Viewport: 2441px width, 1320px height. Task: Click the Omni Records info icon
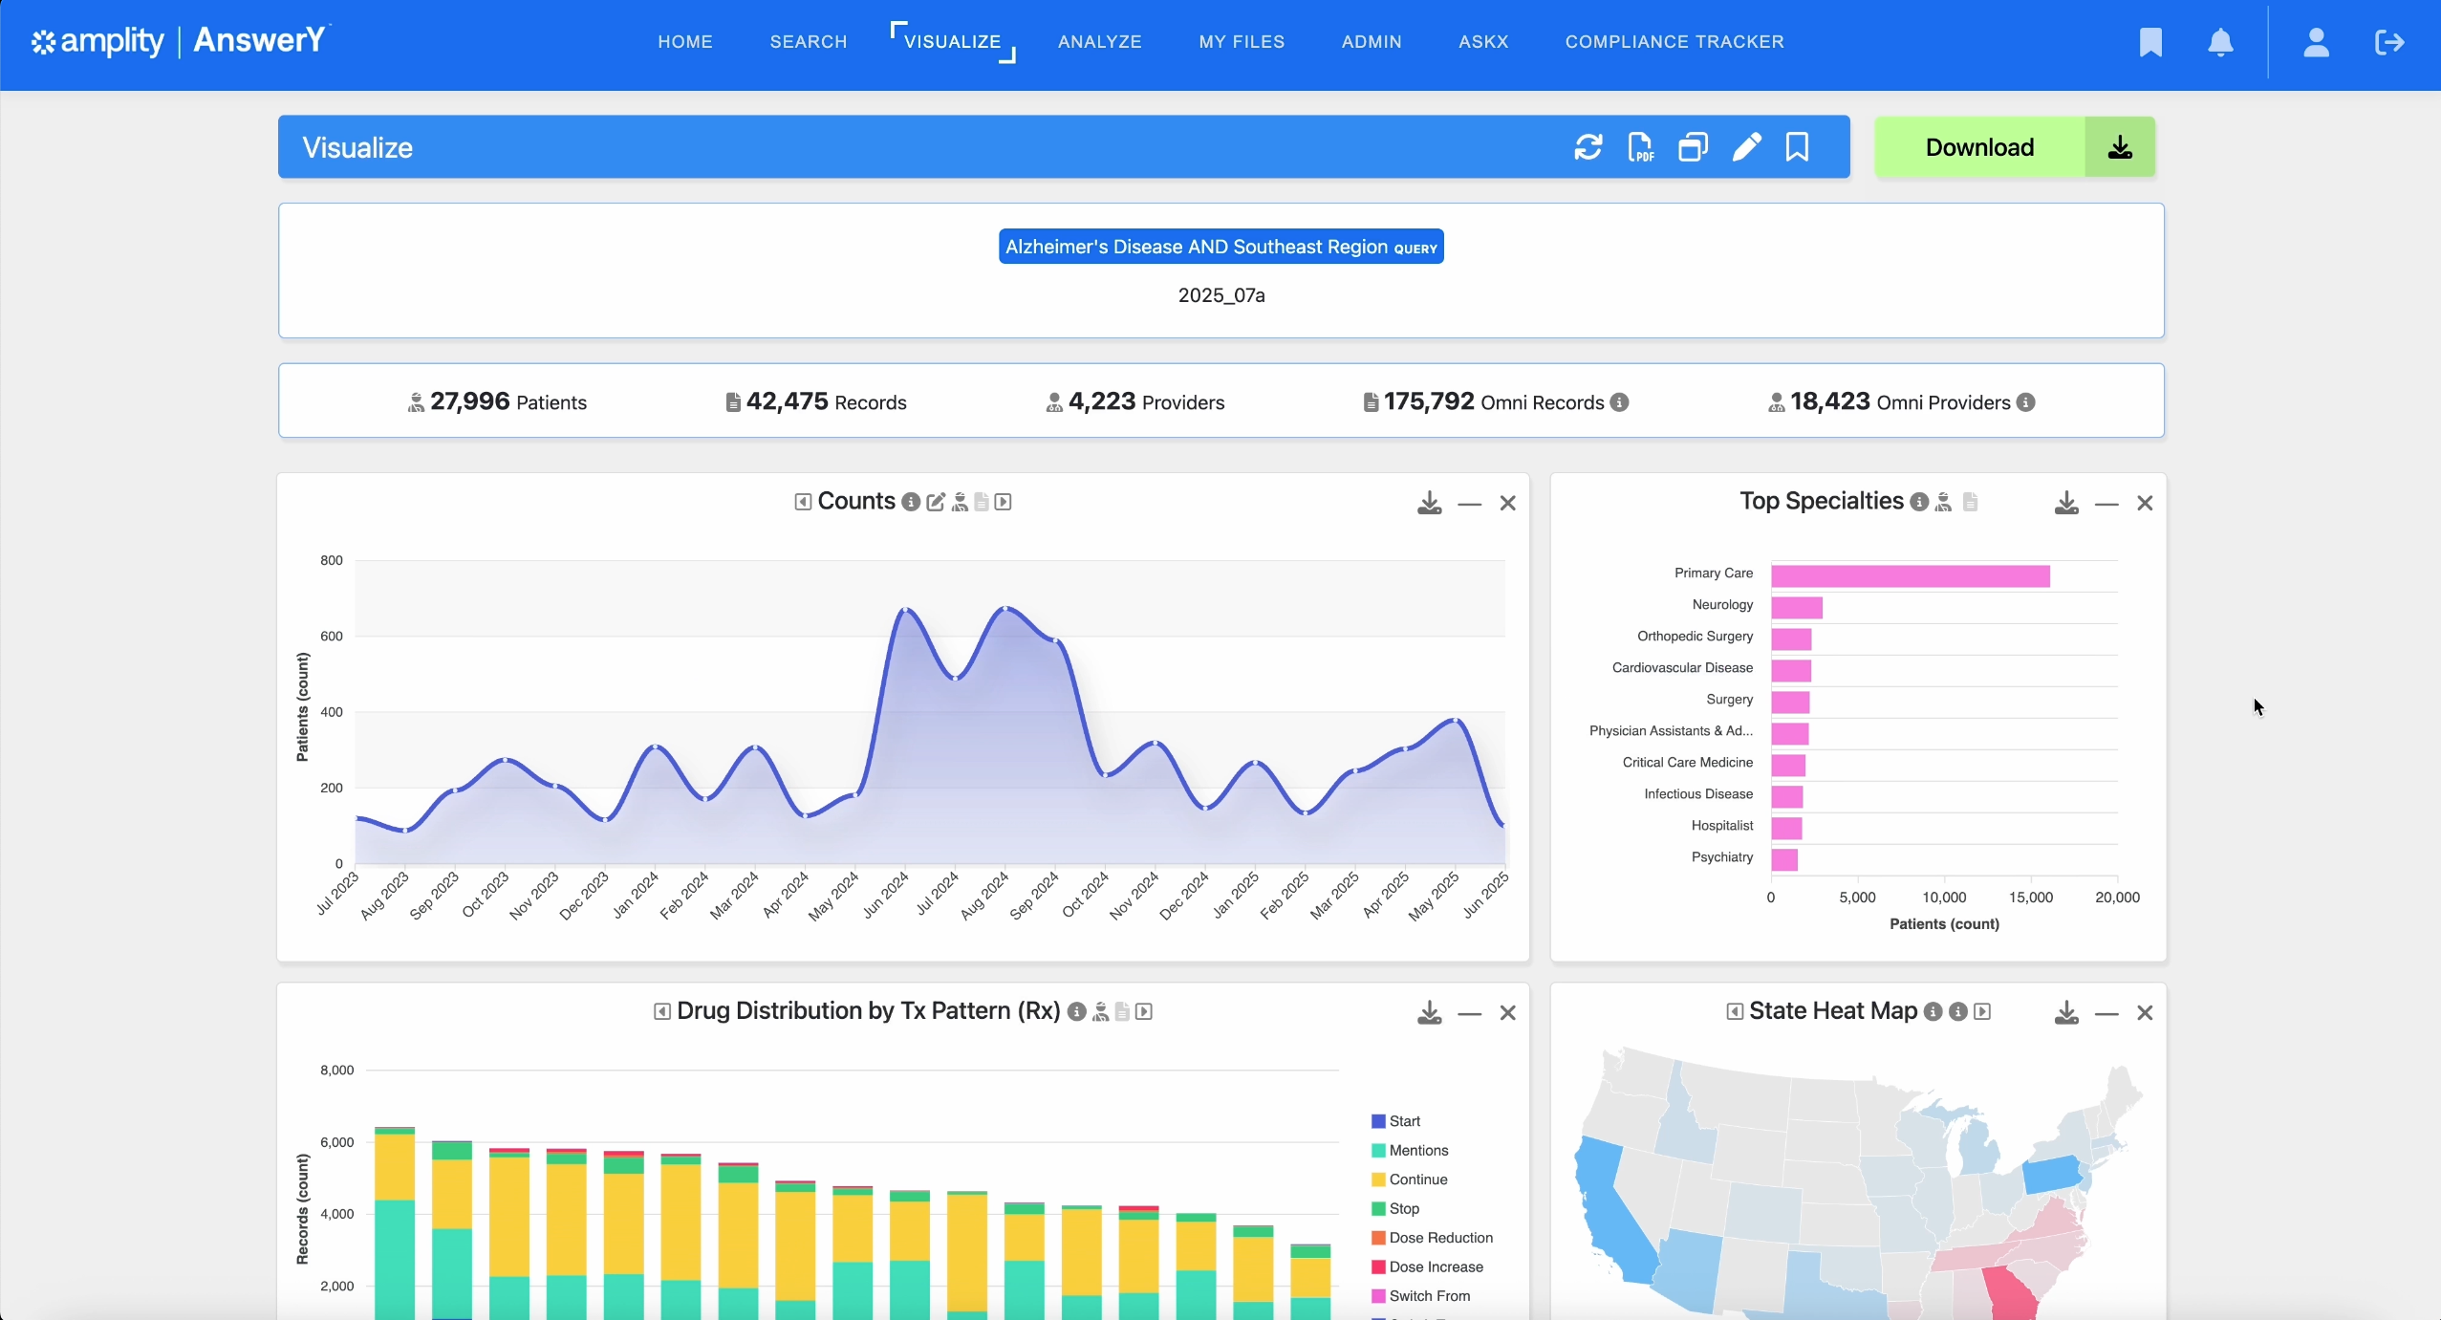click(x=1619, y=402)
